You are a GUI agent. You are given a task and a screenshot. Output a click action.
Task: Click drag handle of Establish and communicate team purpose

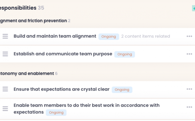pos(5,54)
